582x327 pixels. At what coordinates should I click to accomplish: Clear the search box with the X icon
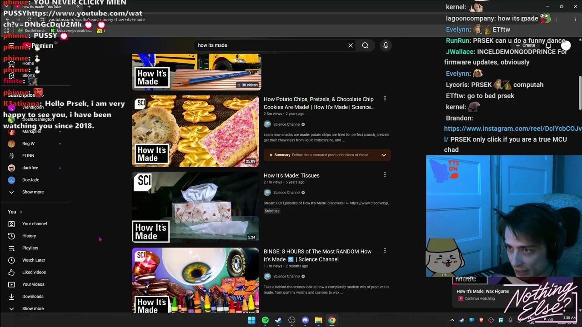point(351,45)
